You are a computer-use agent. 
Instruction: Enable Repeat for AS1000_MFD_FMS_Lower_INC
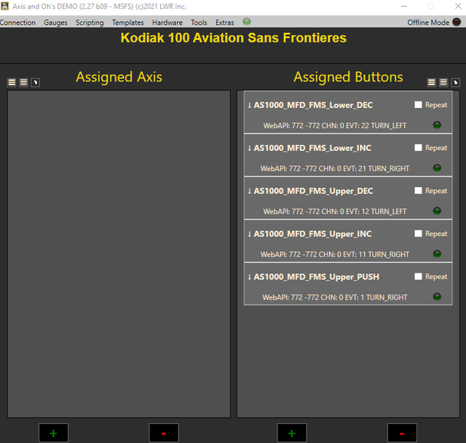[x=418, y=148]
